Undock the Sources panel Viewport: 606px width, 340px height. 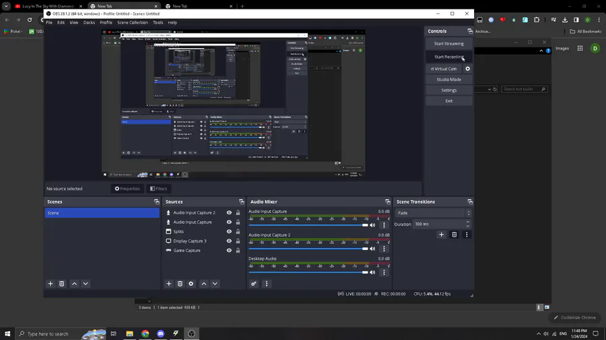(x=242, y=202)
